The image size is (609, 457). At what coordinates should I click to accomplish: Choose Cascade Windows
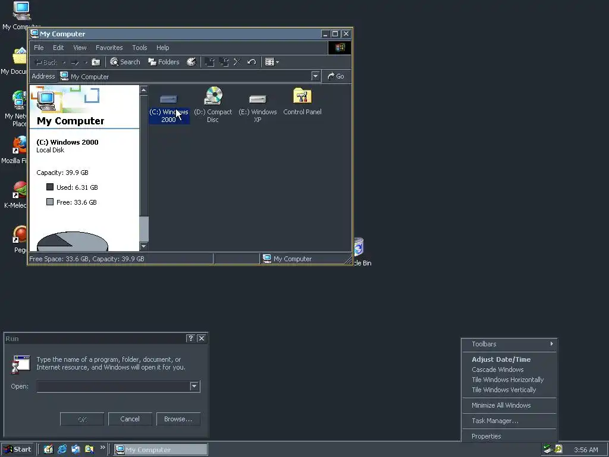510,370
